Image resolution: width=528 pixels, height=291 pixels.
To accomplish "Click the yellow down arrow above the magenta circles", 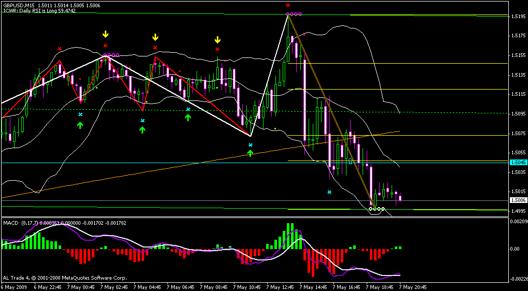I will tap(105, 34).
